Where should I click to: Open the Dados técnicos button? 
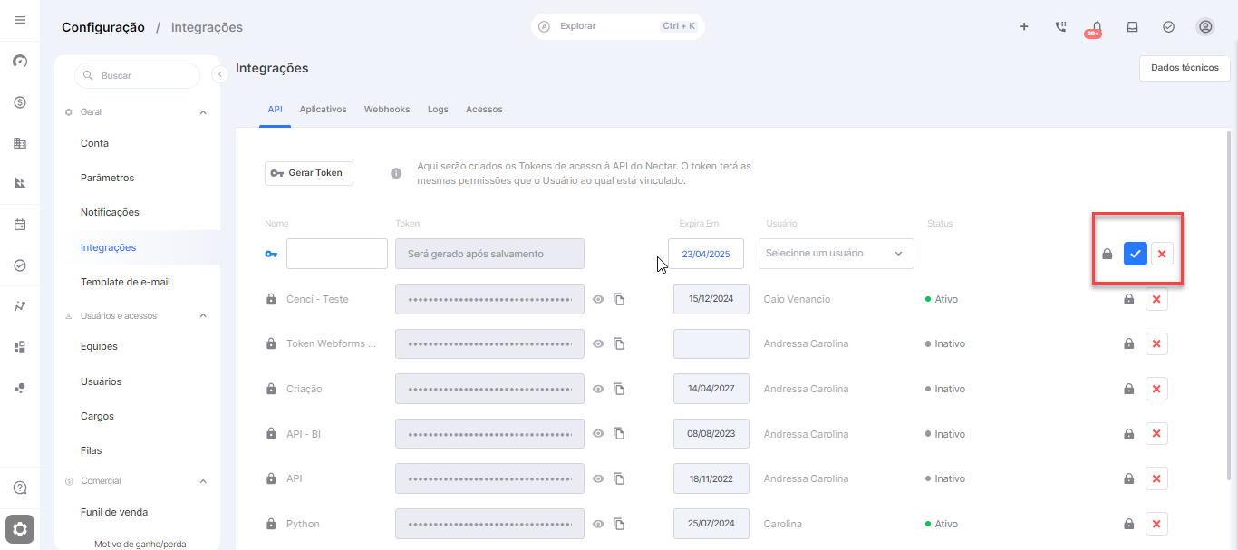click(x=1185, y=68)
